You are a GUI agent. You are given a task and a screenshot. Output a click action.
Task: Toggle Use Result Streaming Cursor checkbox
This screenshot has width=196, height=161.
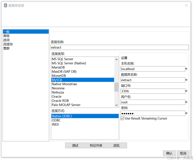click(122, 118)
